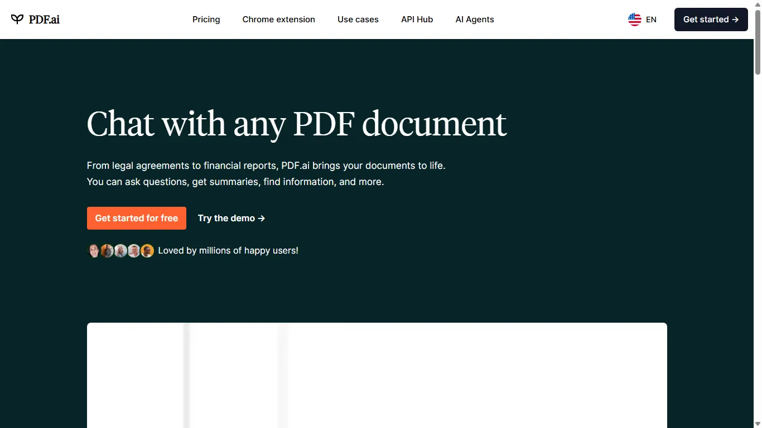This screenshot has width=762, height=428.
Task: Click the Get started for free button
Action: (x=136, y=218)
